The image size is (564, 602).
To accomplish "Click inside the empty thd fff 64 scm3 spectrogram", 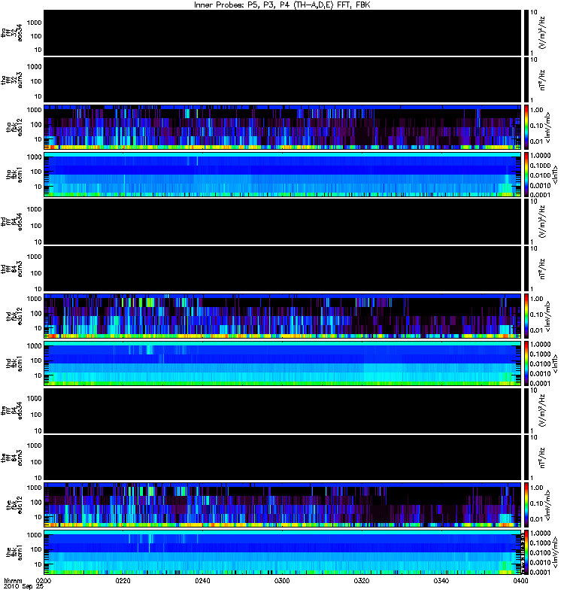I will (x=283, y=269).
